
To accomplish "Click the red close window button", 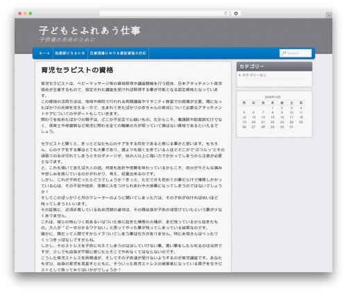I will [20, 14].
